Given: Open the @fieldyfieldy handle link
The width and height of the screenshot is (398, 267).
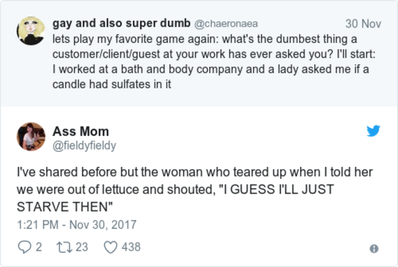Looking at the screenshot, I should pos(84,145).
